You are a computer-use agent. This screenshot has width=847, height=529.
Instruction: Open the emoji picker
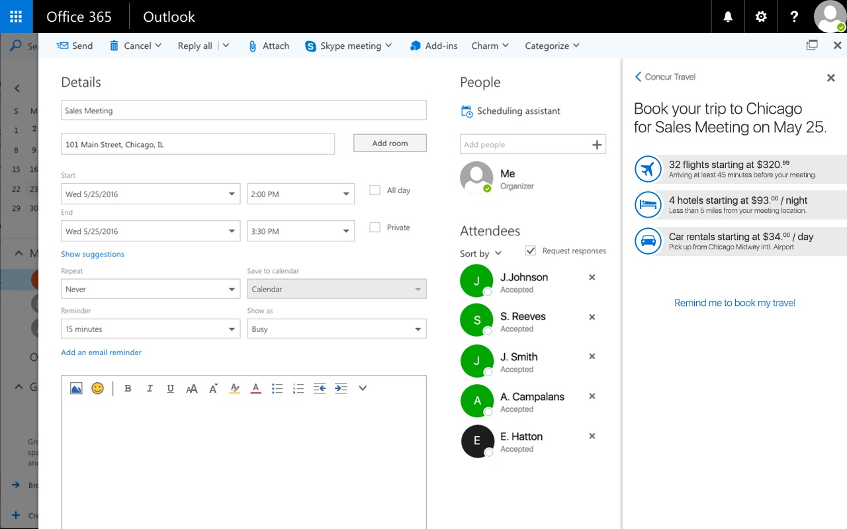(x=97, y=389)
